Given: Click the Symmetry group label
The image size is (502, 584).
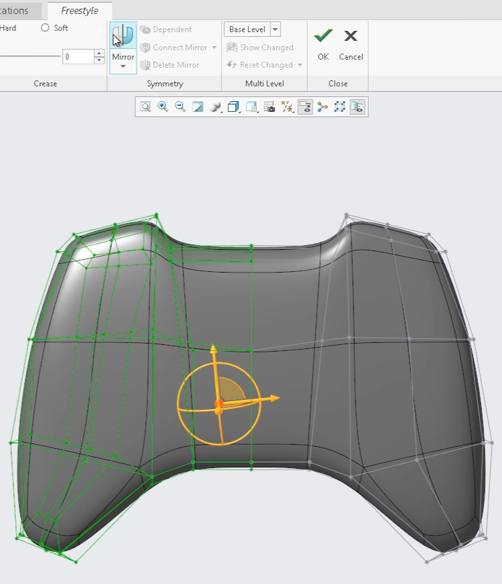Looking at the screenshot, I should tap(165, 84).
